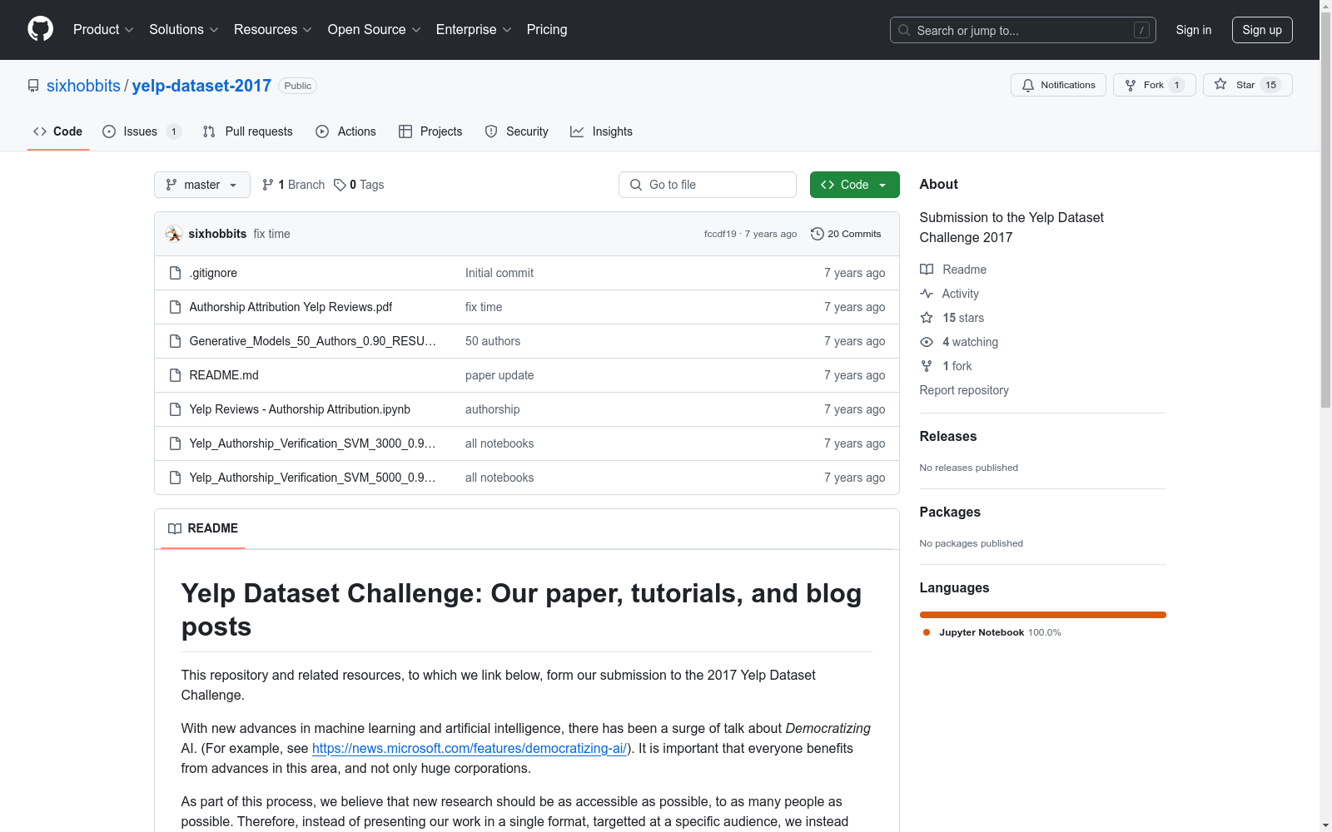
Task: Click the star icon beside 15 stars
Action: [927, 318]
